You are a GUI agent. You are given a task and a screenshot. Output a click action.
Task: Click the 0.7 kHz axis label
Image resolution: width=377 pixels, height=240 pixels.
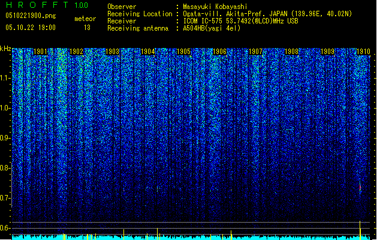tap(5, 198)
